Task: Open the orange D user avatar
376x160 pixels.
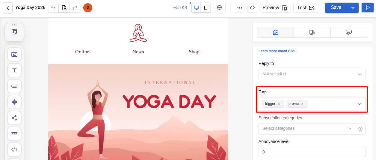Action: pyautogui.click(x=88, y=8)
